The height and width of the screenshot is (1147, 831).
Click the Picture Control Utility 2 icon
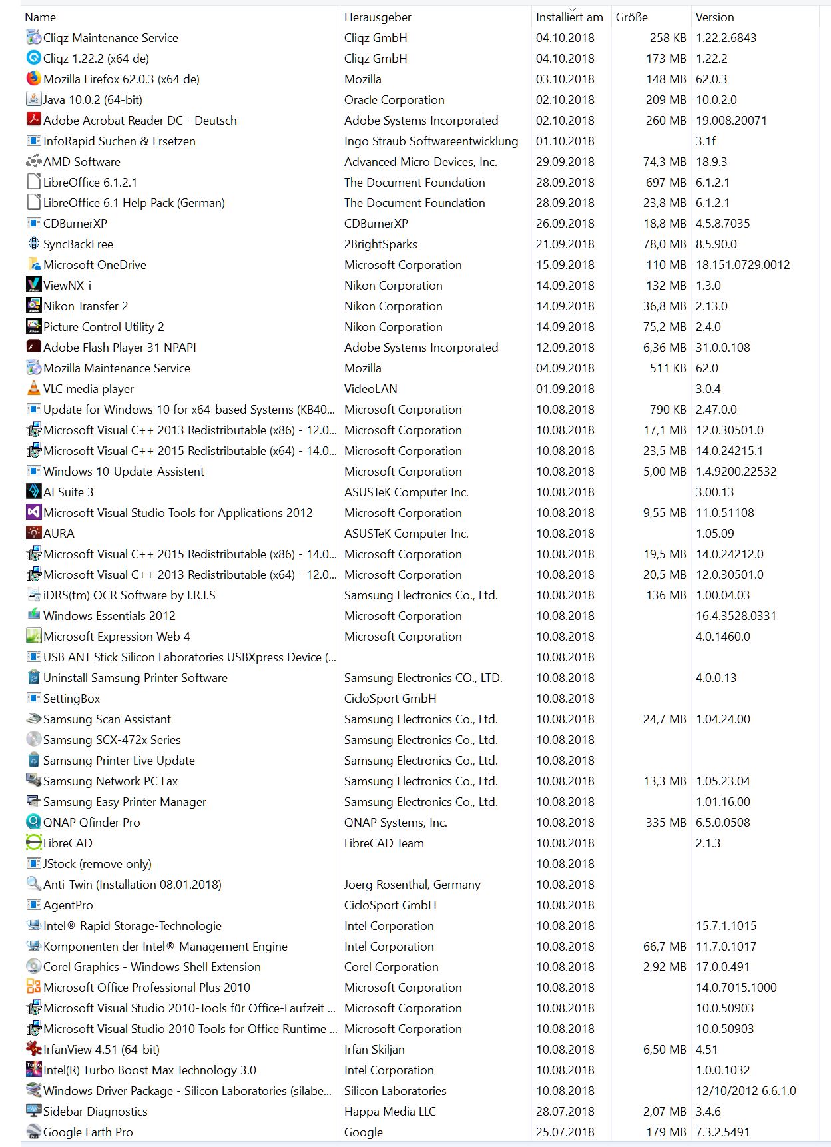click(x=33, y=326)
